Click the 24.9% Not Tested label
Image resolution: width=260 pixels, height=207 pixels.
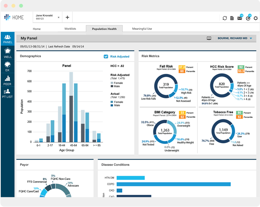(x=148, y=143)
